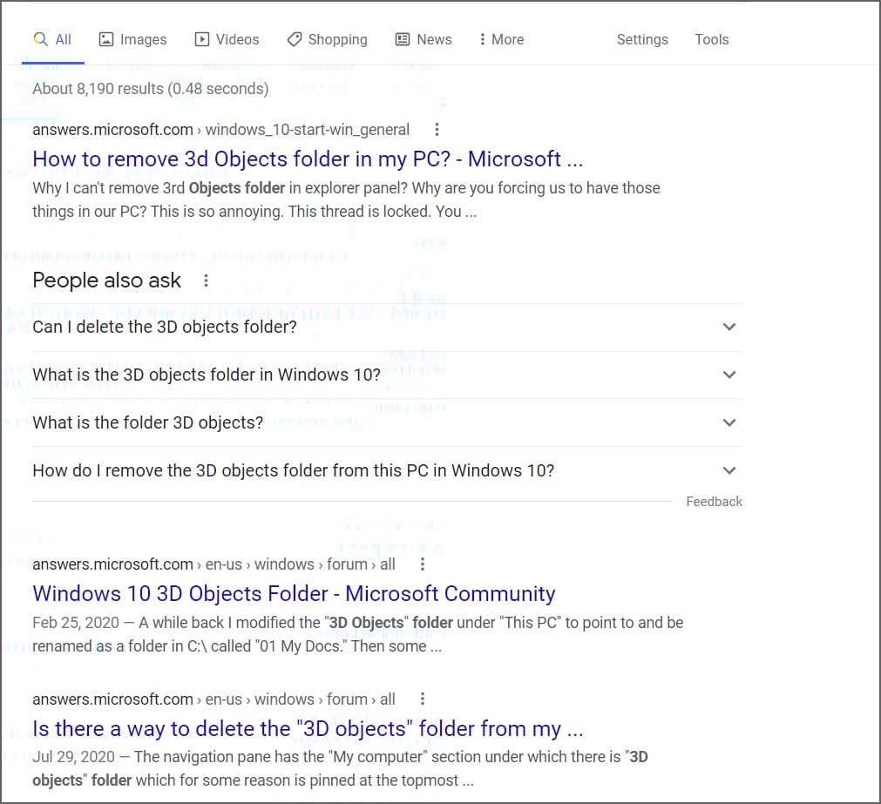Expand 'Can I delete the 3D objects folder?' chevron
881x804 pixels.
pyautogui.click(x=729, y=327)
